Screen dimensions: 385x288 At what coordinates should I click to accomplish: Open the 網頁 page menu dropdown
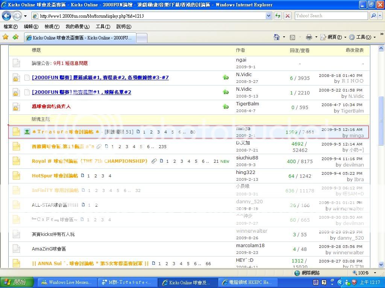(x=335, y=37)
